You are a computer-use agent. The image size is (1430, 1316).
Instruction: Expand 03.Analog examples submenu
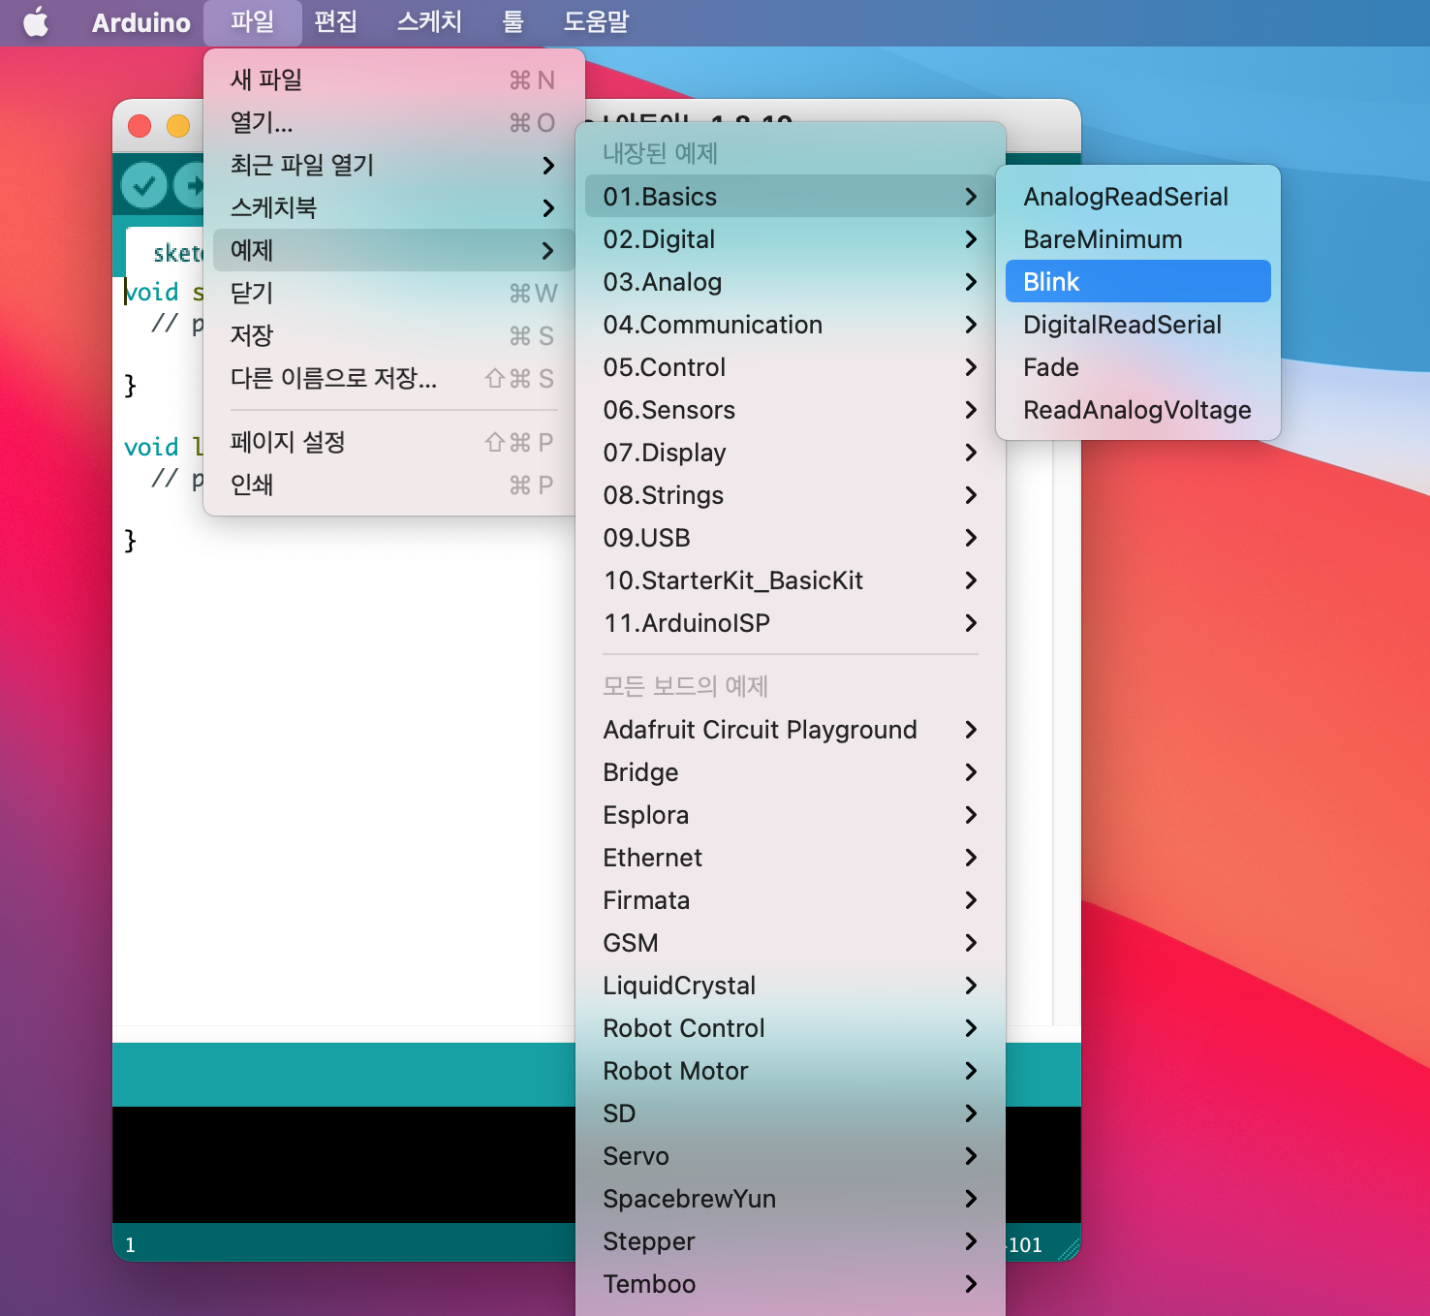[x=791, y=282]
